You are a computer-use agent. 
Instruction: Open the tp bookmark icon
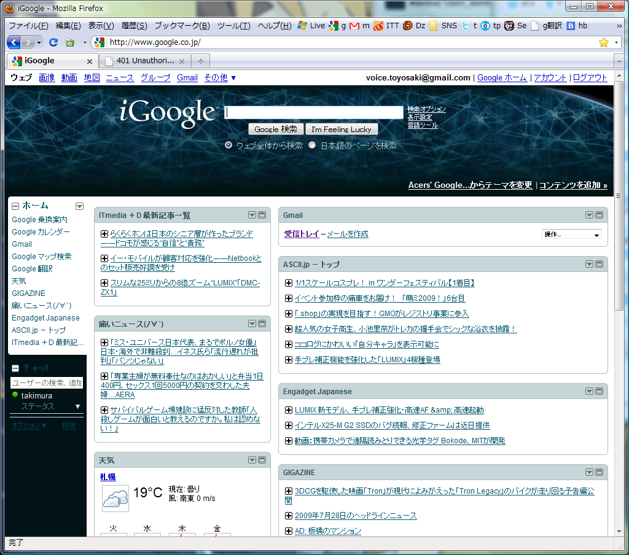[491, 26]
